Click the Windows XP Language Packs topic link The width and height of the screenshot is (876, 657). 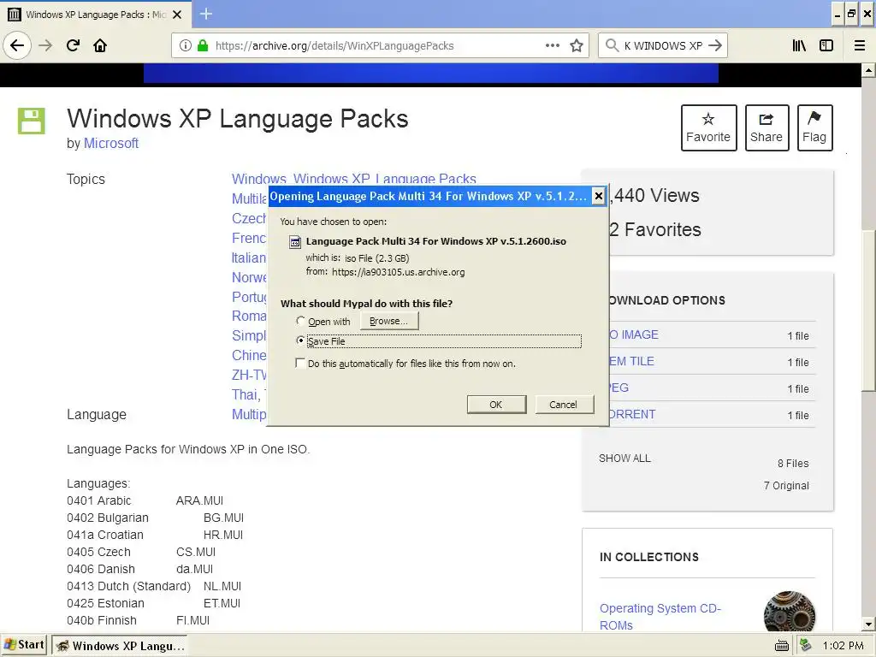click(x=385, y=179)
